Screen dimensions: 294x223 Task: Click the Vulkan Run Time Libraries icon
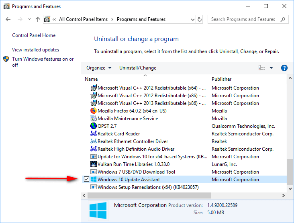point(94,164)
